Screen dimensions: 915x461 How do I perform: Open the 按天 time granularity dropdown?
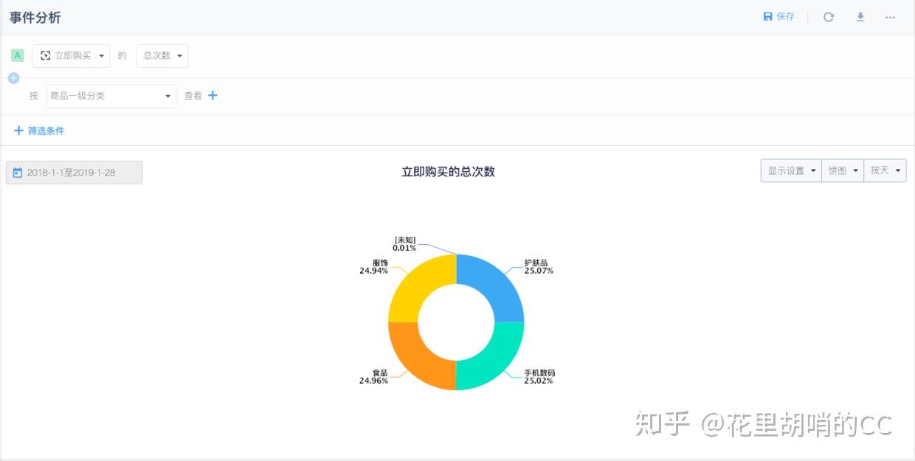[885, 170]
